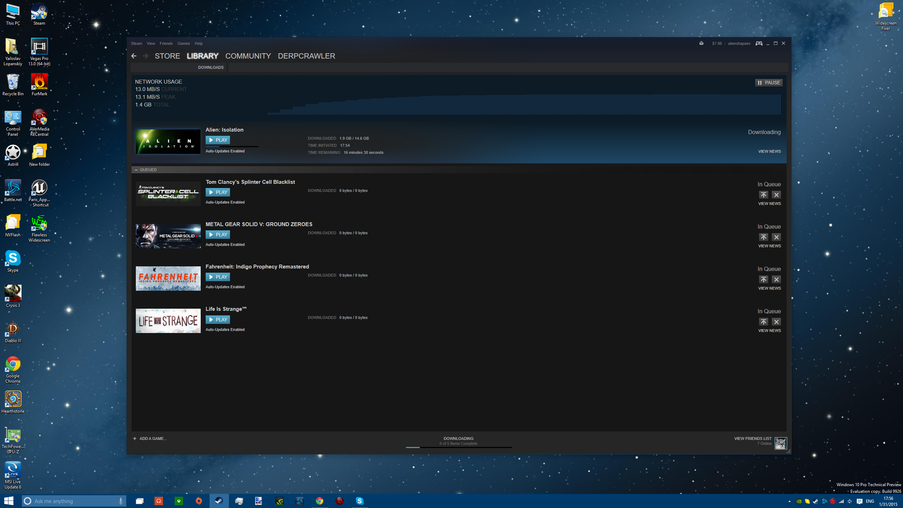Move Splinter Cell Blacklist to top of queue
Image resolution: width=903 pixels, height=508 pixels.
point(763,195)
